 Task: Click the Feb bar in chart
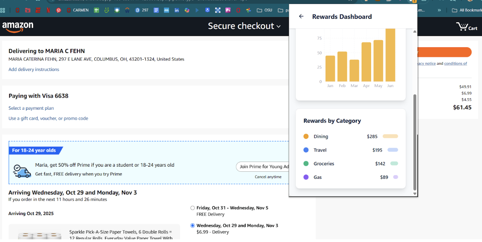coord(342,67)
